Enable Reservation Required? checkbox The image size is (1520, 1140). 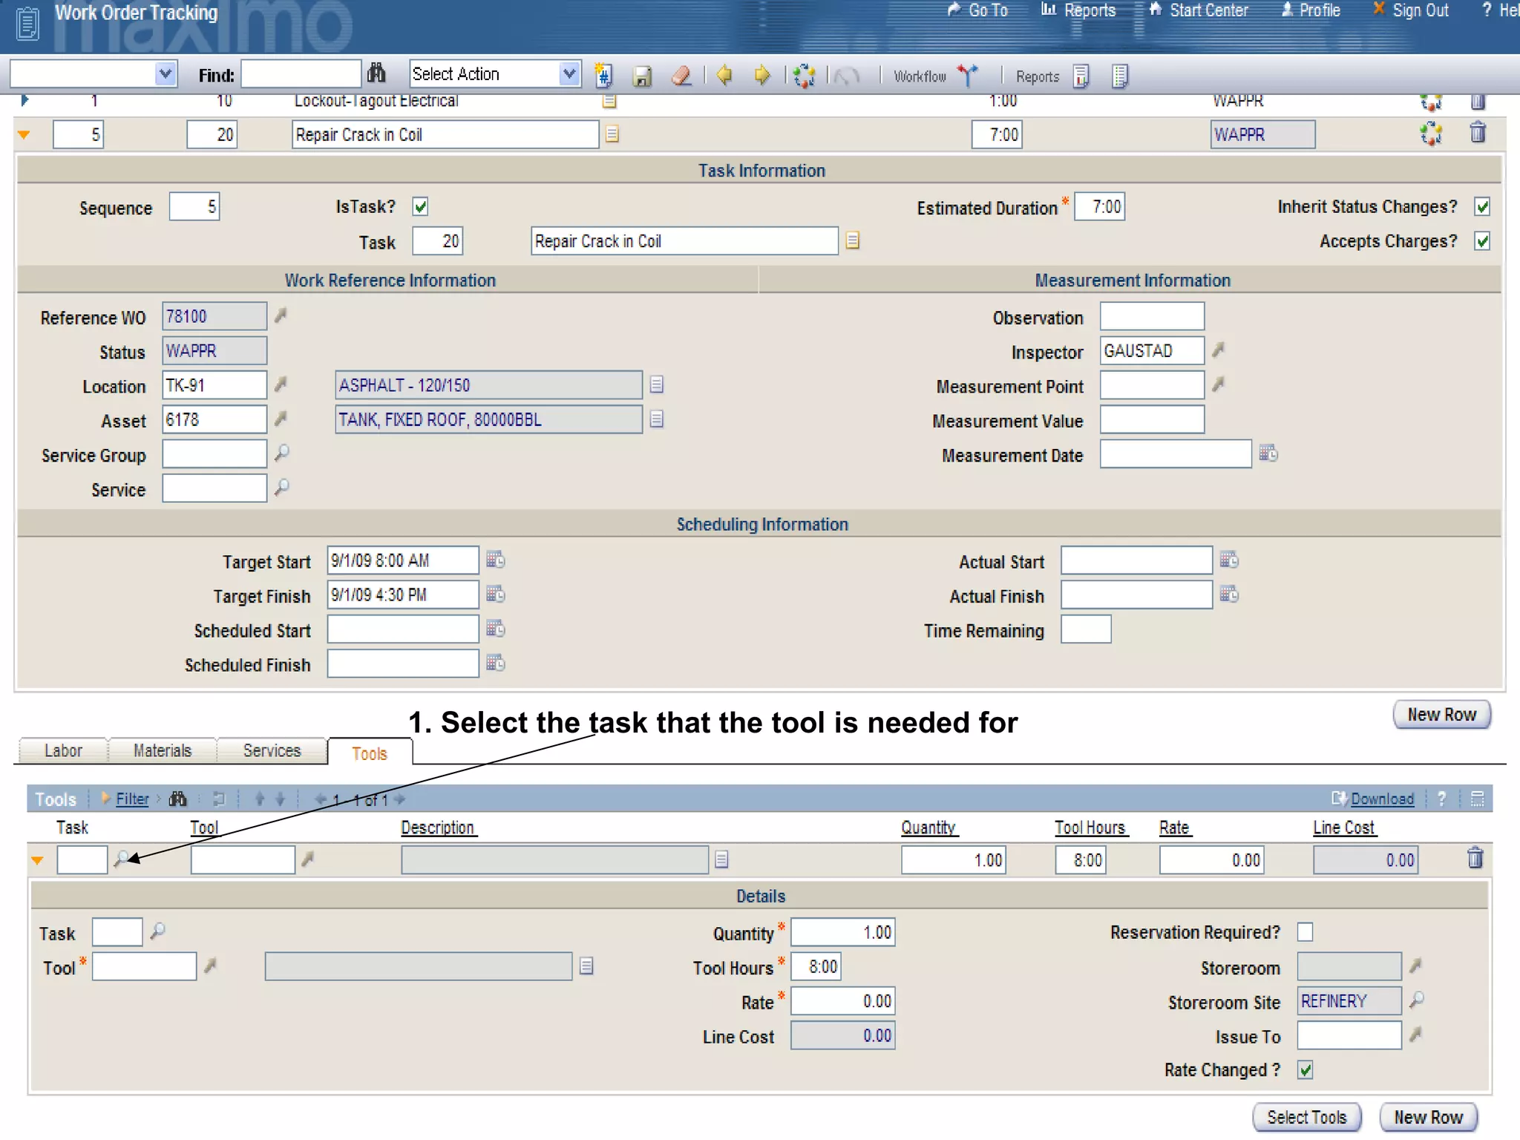click(1306, 931)
